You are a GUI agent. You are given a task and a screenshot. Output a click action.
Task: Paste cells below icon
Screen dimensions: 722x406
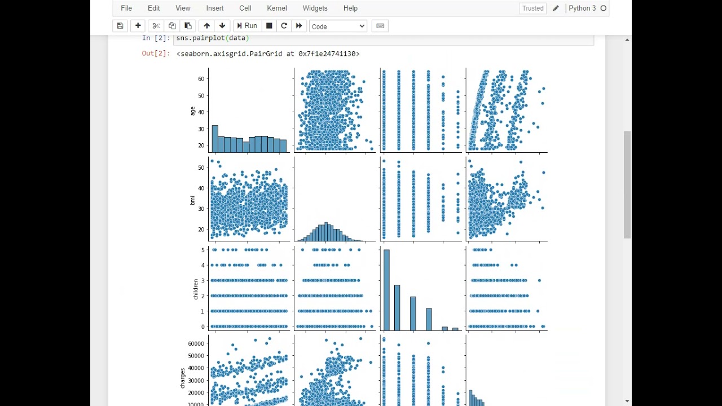click(188, 26)
